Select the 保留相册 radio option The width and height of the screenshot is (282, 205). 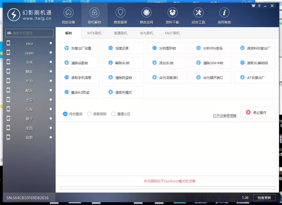tap(89, 114)
